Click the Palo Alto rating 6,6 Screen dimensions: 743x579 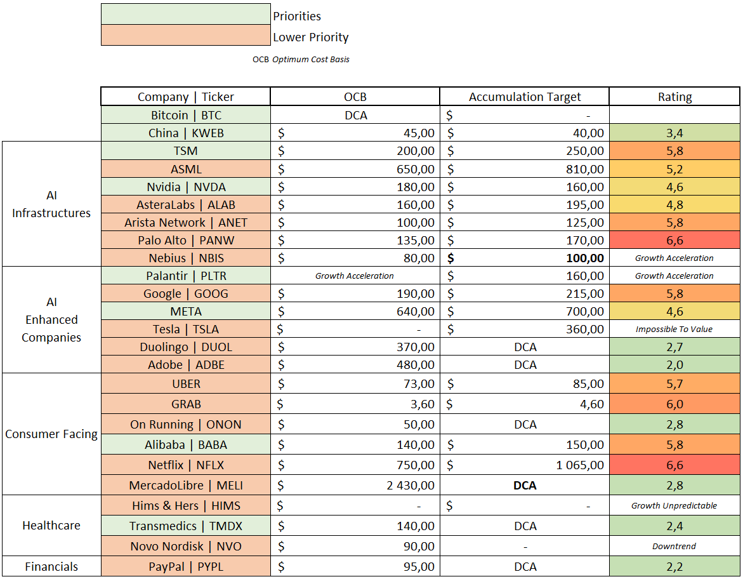(674, 240)
